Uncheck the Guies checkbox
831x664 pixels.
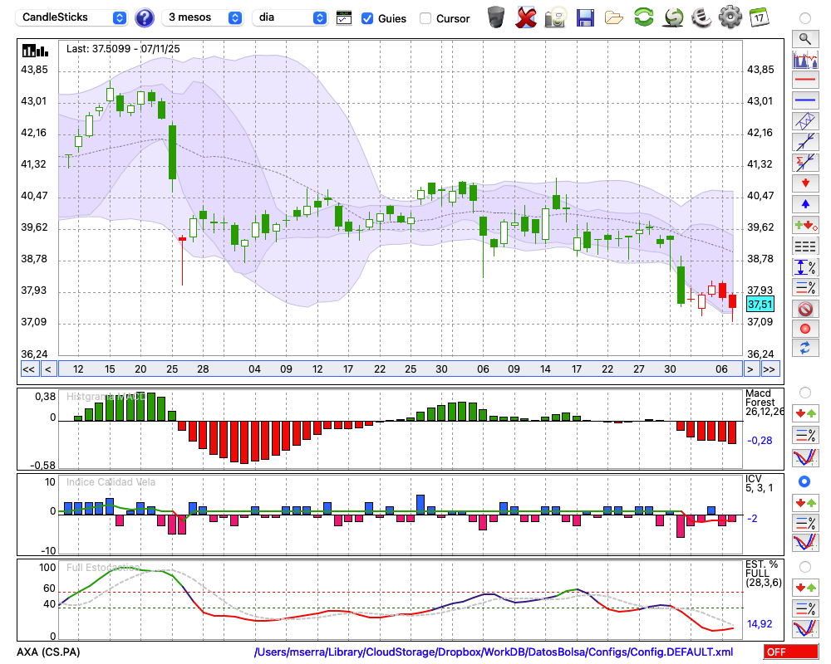click(367, 18)
